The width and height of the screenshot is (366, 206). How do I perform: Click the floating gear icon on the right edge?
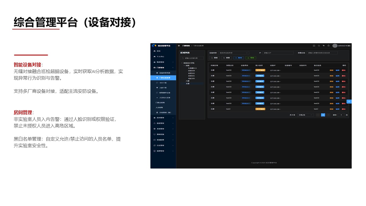click(349, 102)
